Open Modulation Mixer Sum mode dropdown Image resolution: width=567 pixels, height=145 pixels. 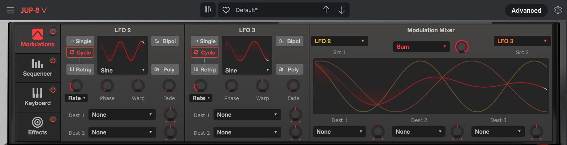tap(421, 47)
